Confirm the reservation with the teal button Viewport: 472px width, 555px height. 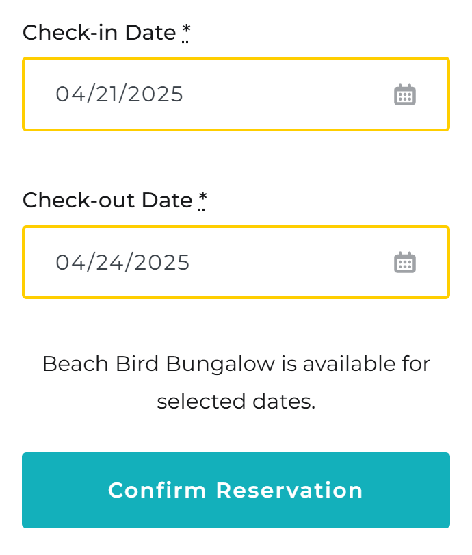[236, 490]
